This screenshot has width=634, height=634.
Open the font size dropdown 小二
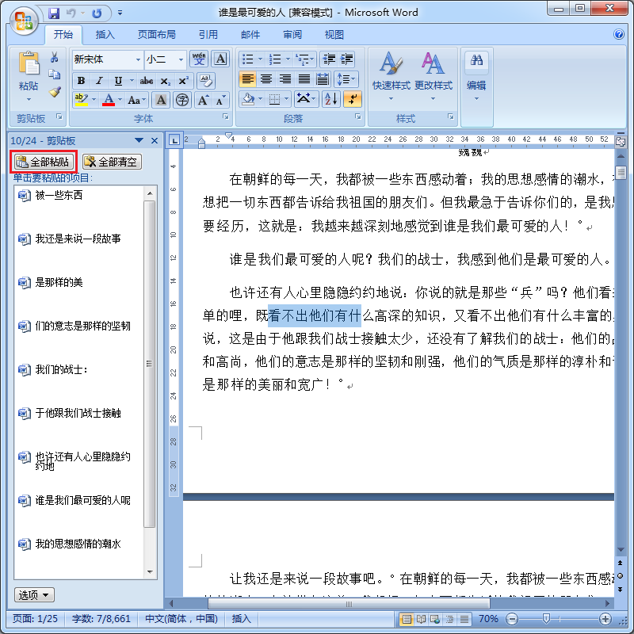point(181,59)
